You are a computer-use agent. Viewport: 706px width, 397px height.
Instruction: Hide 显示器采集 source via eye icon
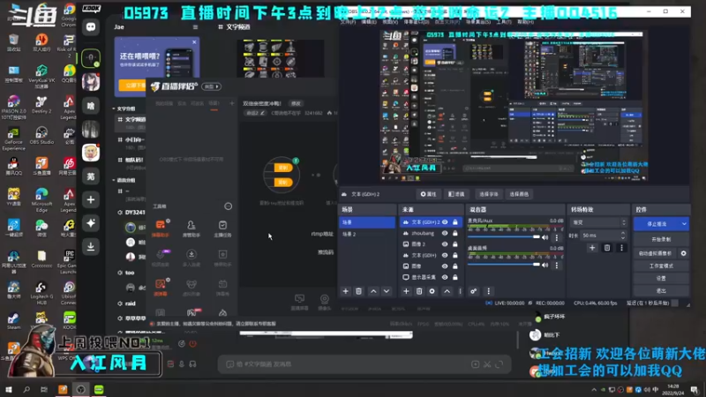pyautogui.click(x=445, y=277)
